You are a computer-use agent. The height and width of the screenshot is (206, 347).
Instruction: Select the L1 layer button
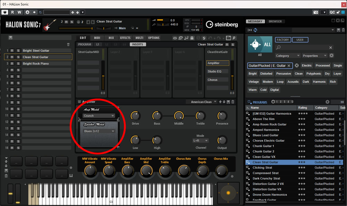pos(98,45)
